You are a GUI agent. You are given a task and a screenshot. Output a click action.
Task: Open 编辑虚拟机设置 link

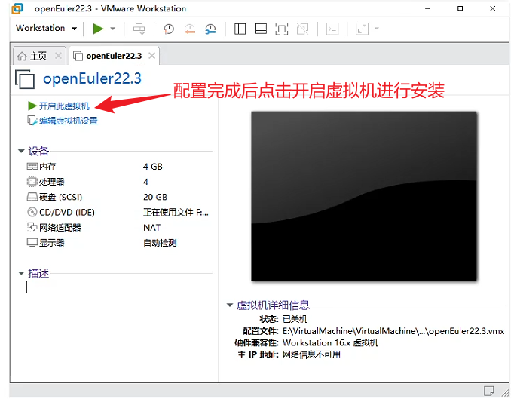coord(63,121)
